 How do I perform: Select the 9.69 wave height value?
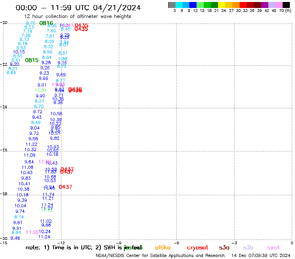tap(61, 75)
